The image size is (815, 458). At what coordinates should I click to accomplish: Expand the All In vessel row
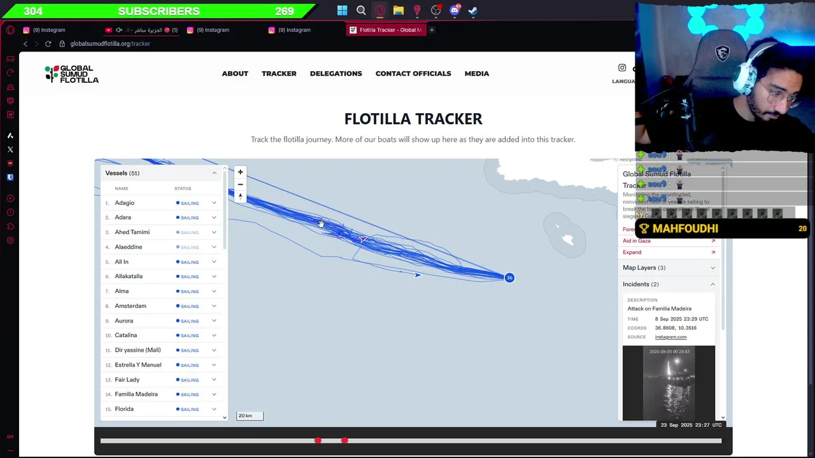tap(214, 261)
